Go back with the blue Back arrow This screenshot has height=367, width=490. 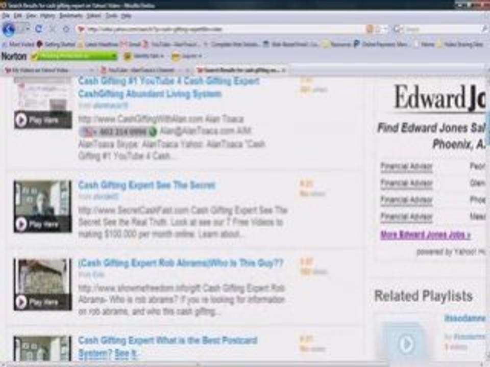click(x=9, y=30)
